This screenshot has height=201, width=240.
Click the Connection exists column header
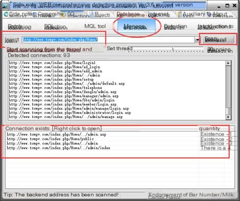[x=53, y=128]
